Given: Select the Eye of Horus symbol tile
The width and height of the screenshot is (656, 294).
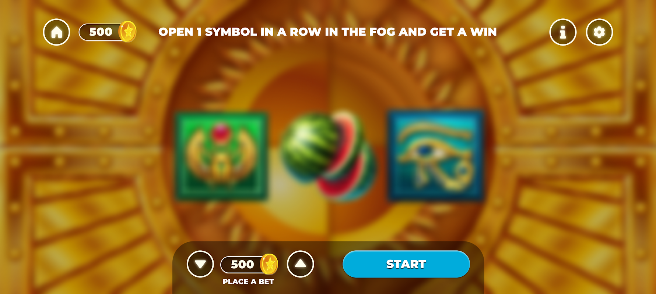Looking at the screenshot, I should click(x=436, y=155).
